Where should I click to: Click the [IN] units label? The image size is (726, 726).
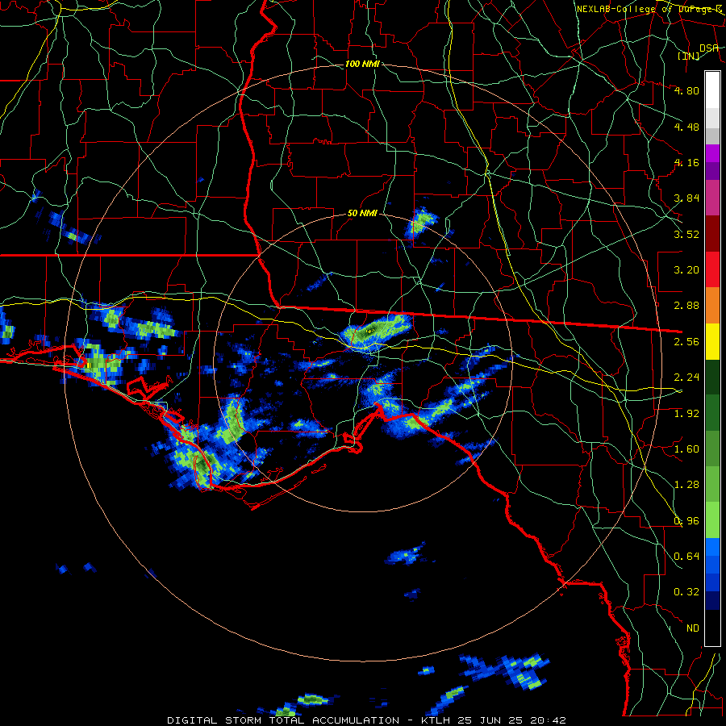pyautogui.click(x=688, y=56)
